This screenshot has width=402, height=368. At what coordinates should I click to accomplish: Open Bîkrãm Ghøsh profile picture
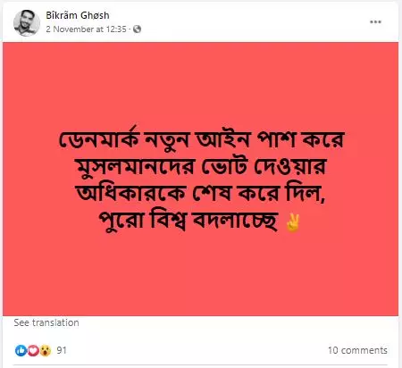27,22
